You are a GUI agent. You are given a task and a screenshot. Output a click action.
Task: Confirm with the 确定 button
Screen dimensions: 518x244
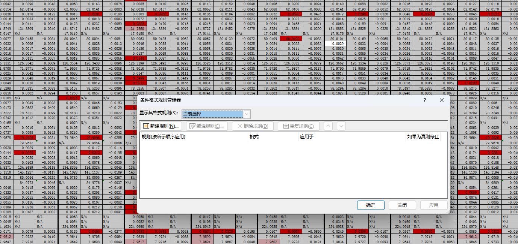370,205
